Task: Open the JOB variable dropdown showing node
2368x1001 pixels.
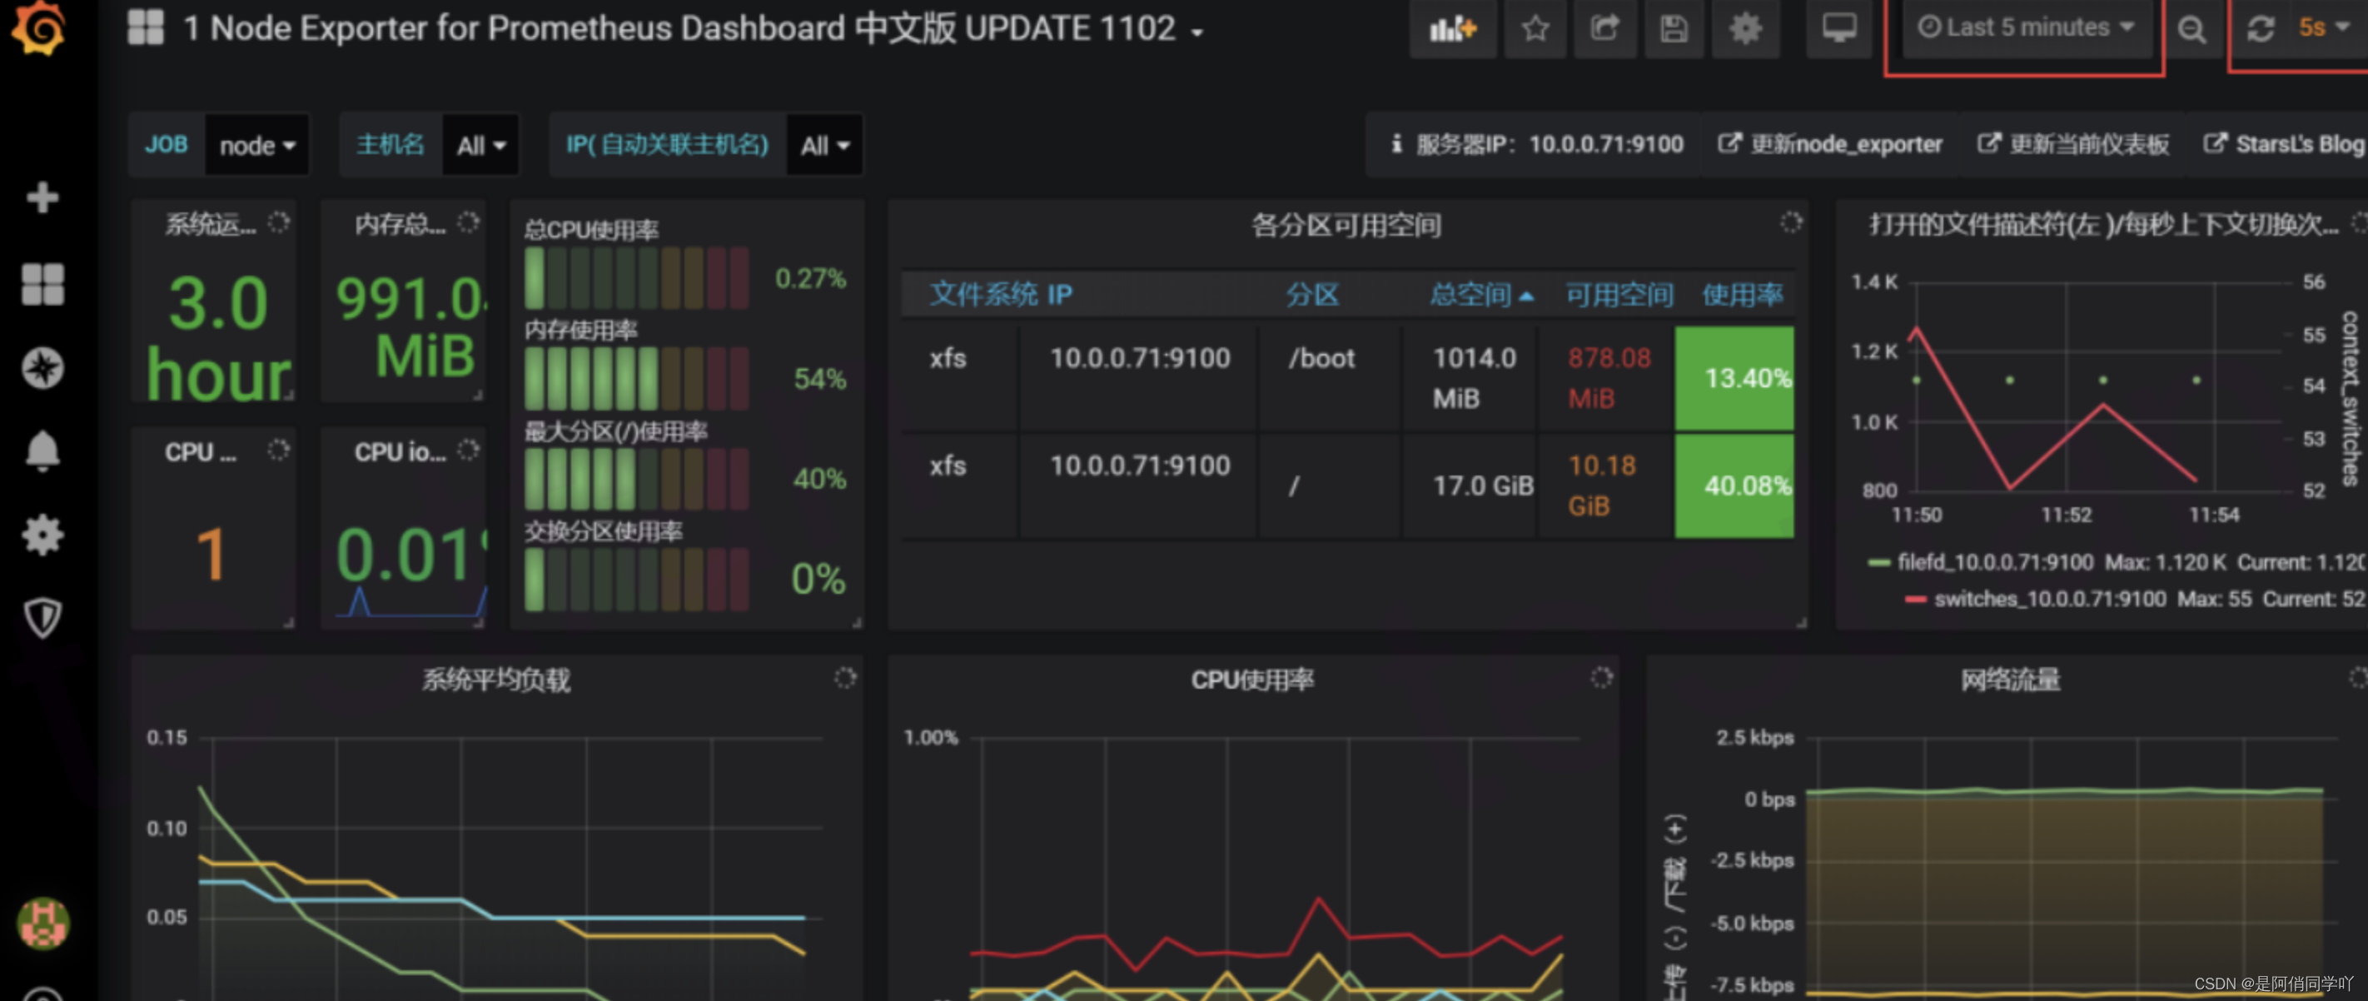Action: [x=256, y=145]
